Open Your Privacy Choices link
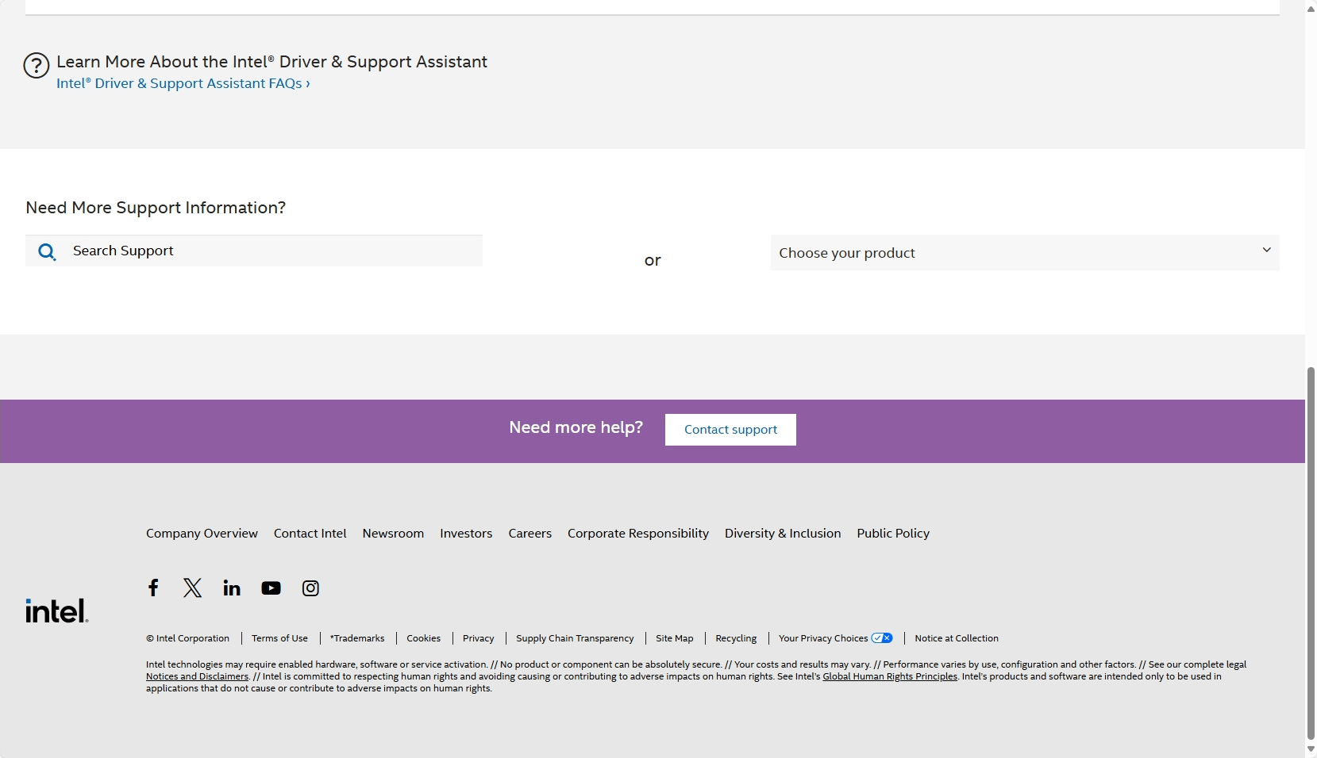This screenshot has height=758, width=1317. tap(823, 638)
